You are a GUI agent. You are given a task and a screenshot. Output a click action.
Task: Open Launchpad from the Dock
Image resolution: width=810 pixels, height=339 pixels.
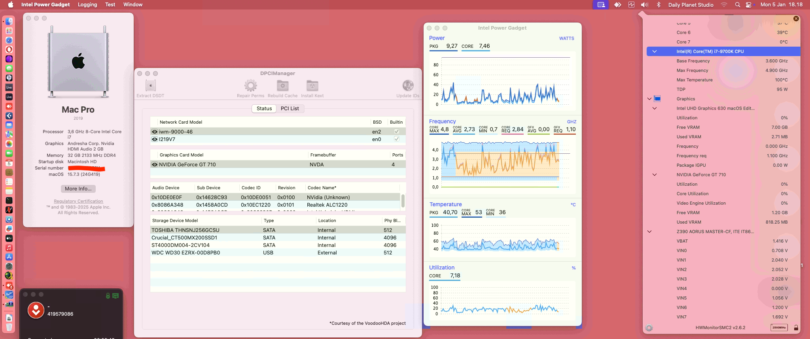point(9,31)
